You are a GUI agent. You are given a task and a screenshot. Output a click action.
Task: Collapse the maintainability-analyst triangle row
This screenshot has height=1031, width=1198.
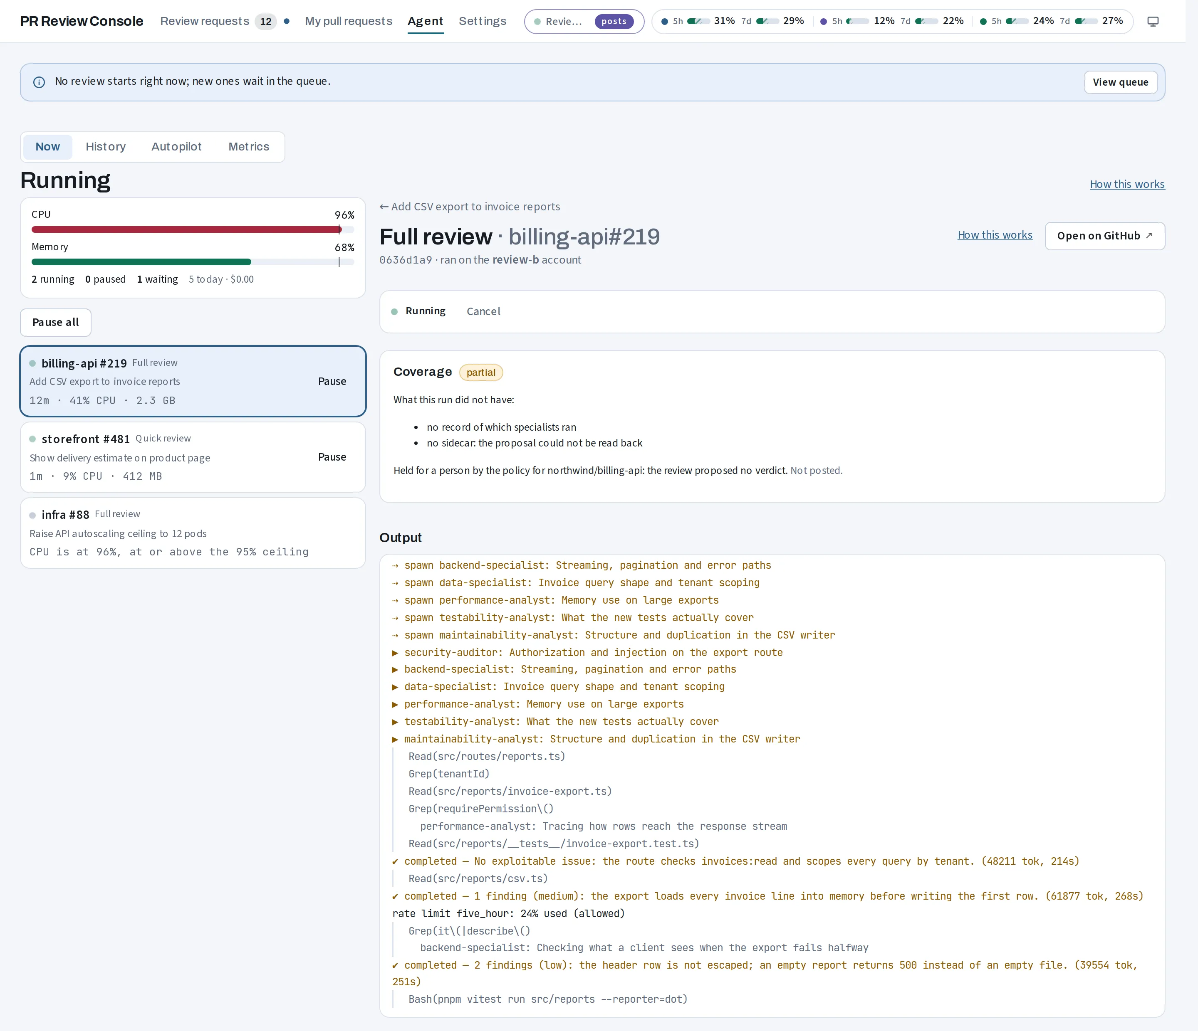[x=596, y=739]
